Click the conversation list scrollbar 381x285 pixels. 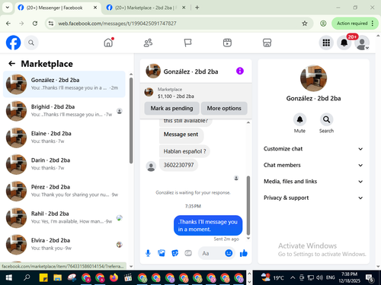(131, 120)
